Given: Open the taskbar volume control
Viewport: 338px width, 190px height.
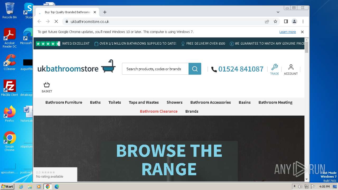Looking at the screenshot, I should (300, 187).
